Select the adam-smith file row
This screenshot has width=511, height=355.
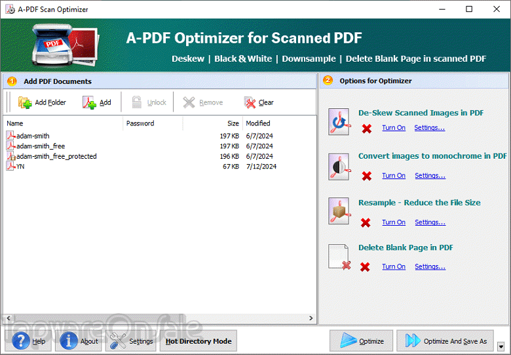(x=159, y=136)
